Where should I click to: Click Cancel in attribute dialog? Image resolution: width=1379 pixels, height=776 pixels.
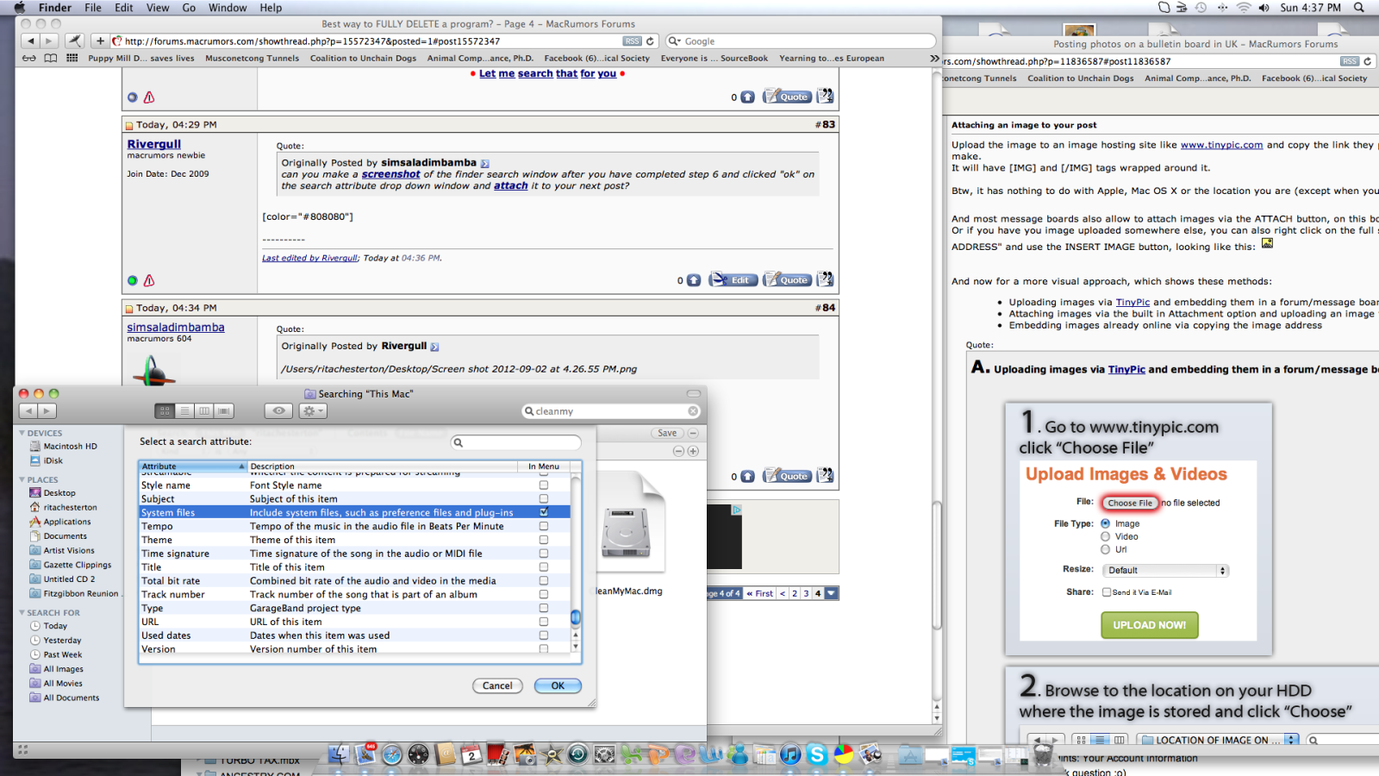click(x=496, y=685)
